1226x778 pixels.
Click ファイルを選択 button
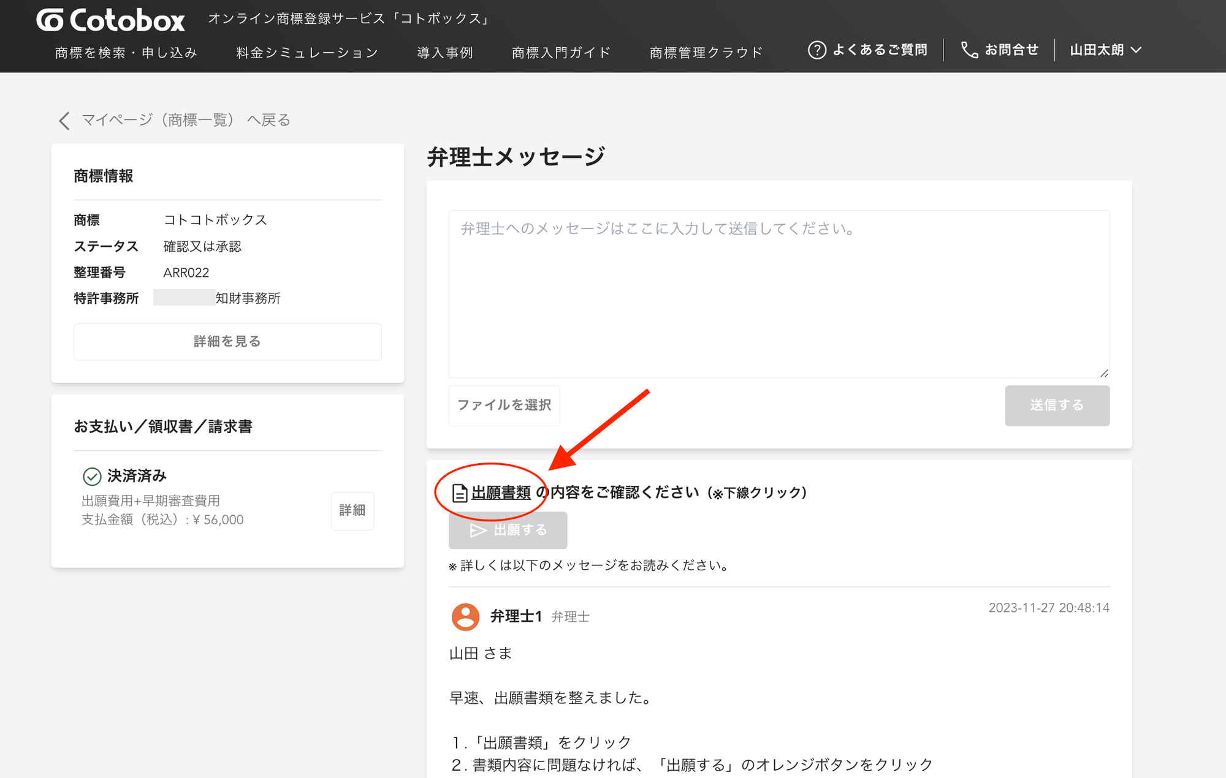[504, 405]
